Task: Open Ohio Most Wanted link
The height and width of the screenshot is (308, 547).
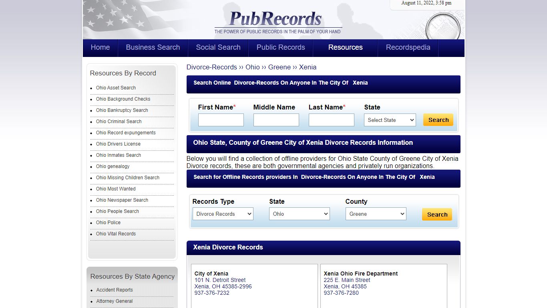Action: (x=116, y=189)
